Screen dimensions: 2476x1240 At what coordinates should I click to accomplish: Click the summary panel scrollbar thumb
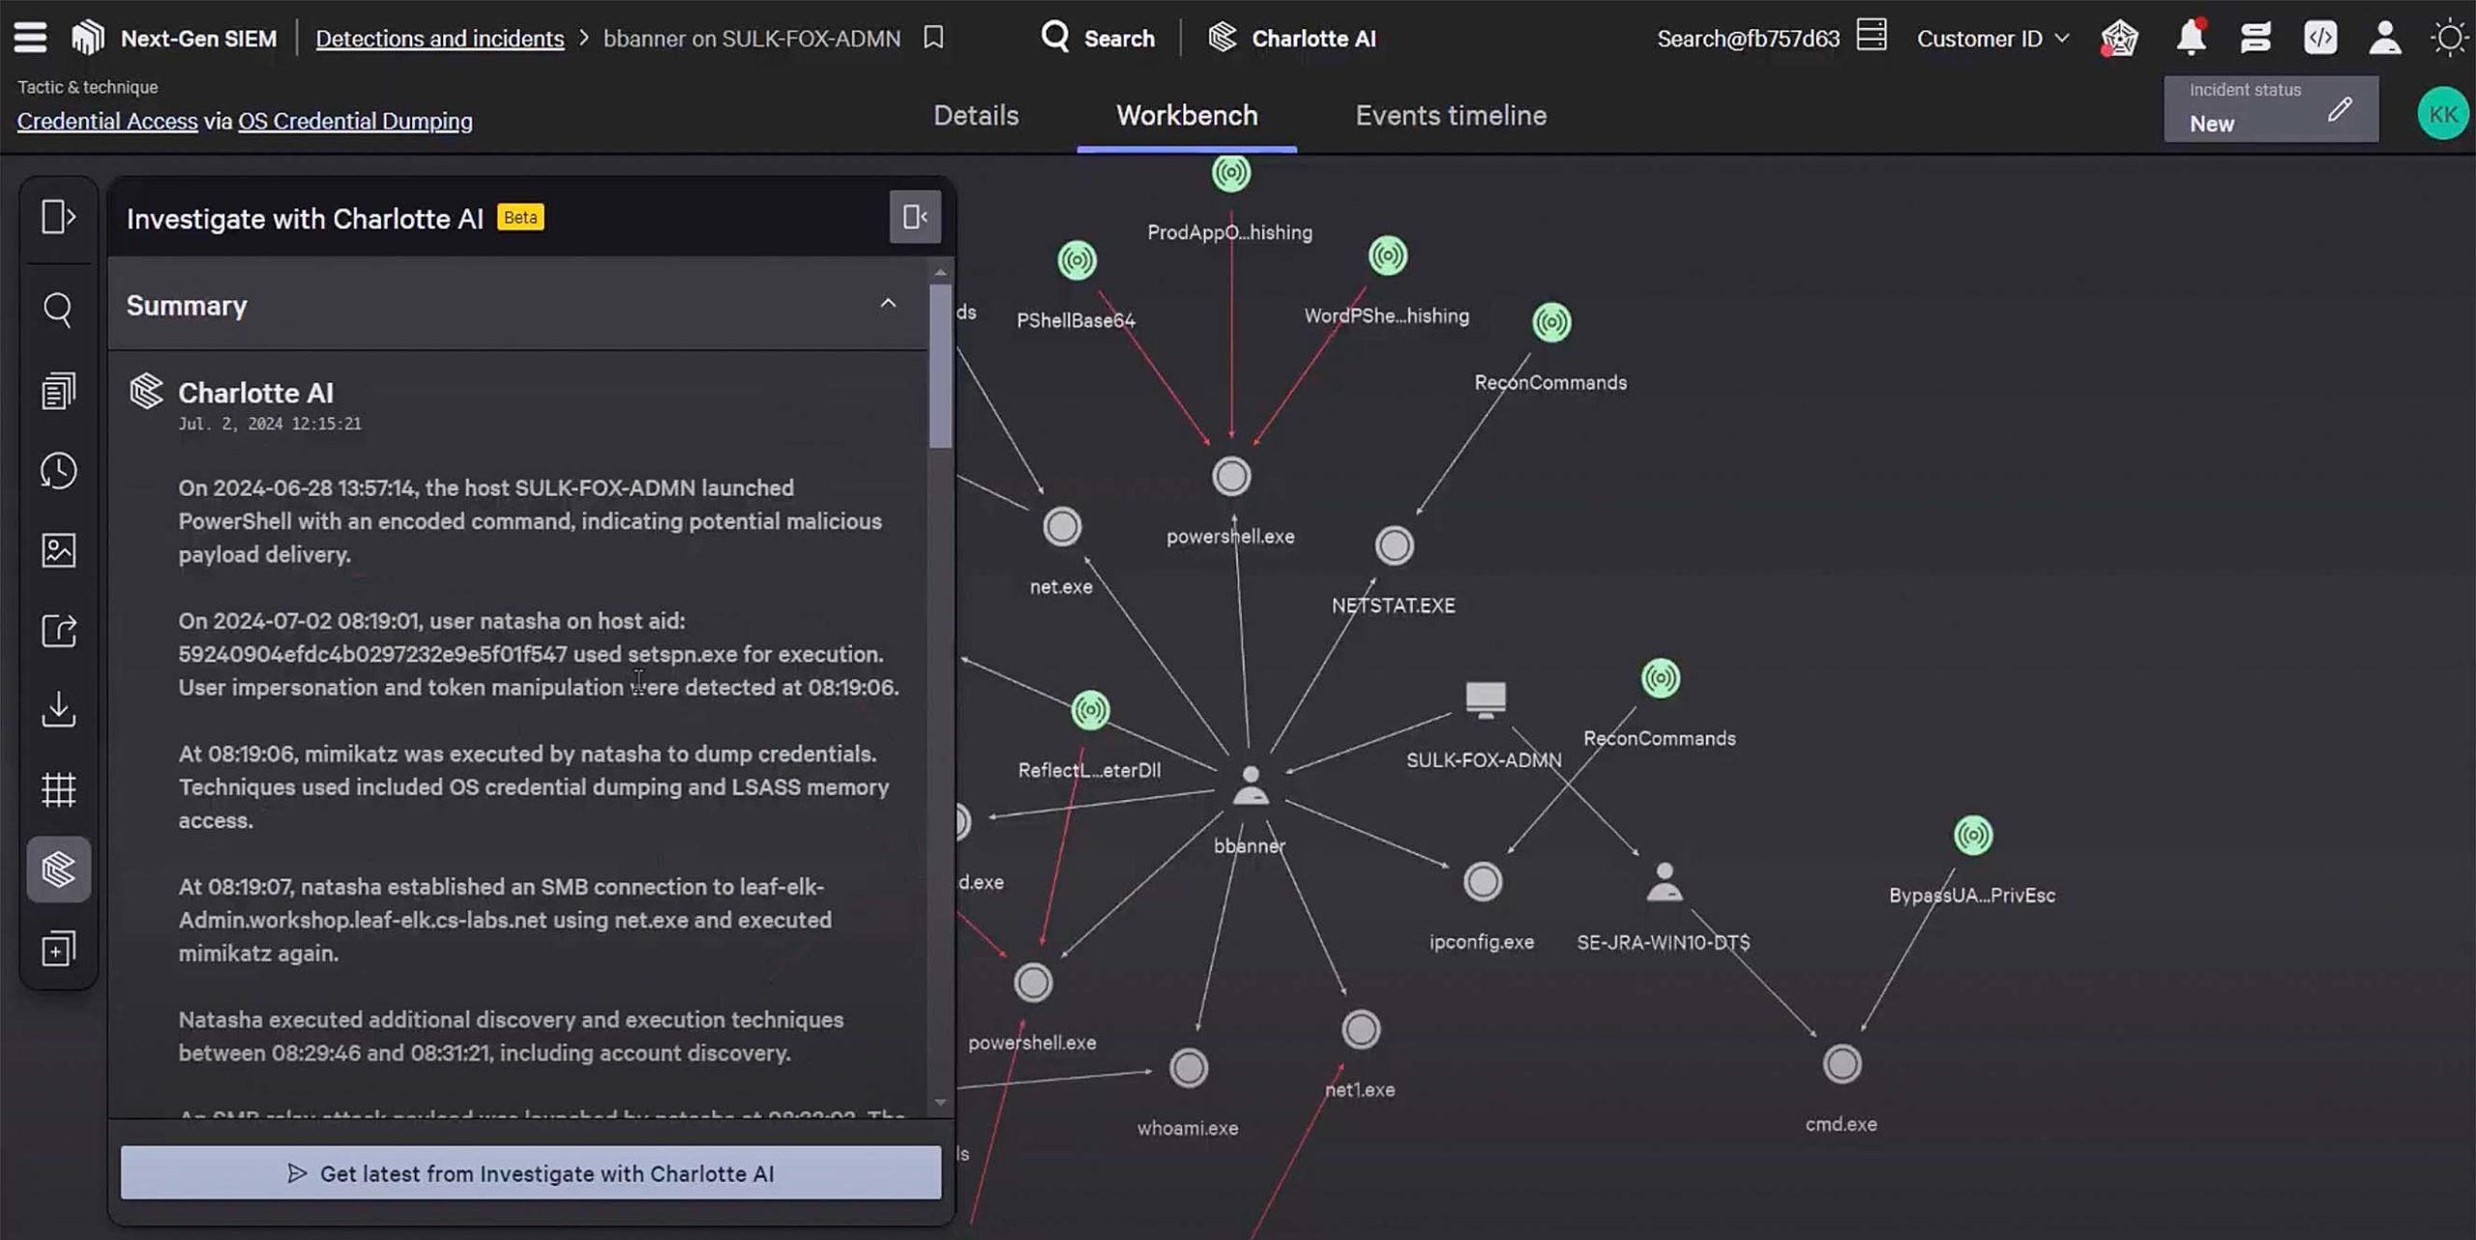pos(940,366)
